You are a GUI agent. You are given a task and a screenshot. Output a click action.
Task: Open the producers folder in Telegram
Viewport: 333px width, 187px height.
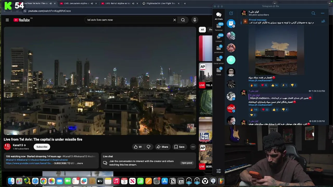click(219, 49)
